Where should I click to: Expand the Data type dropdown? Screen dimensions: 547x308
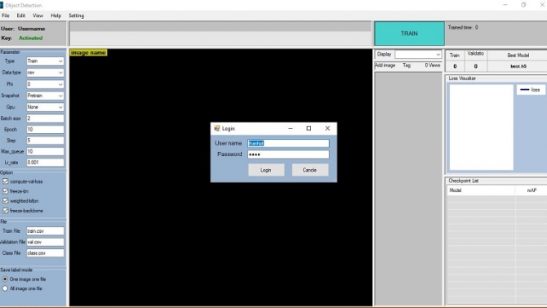60,73
